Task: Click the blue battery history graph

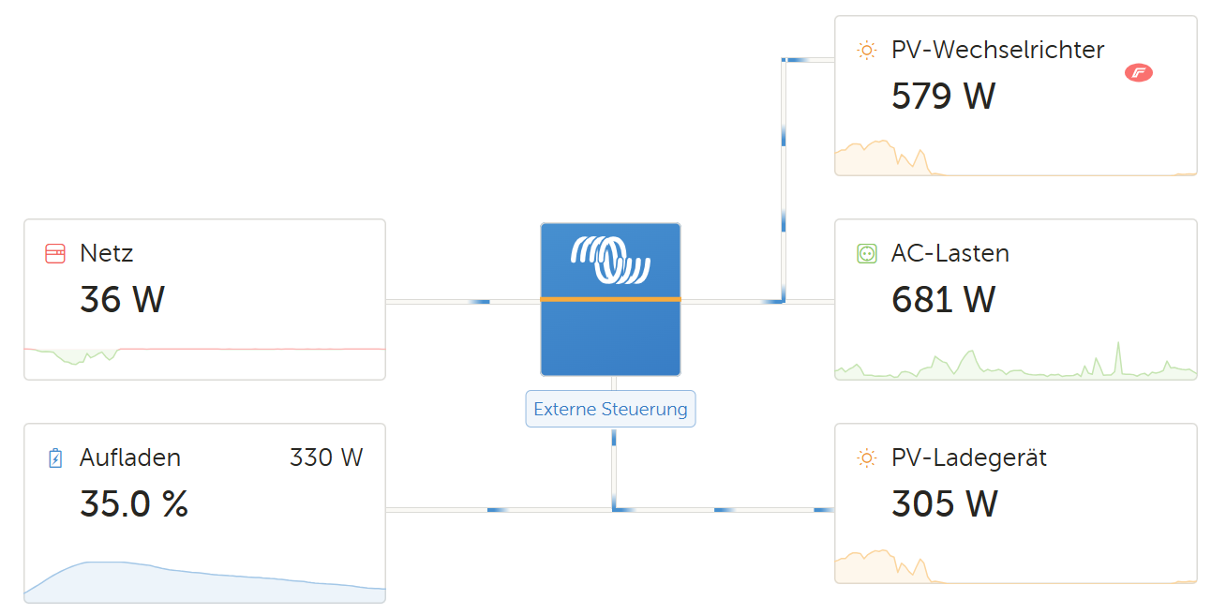Action: (x=204, y=581)
